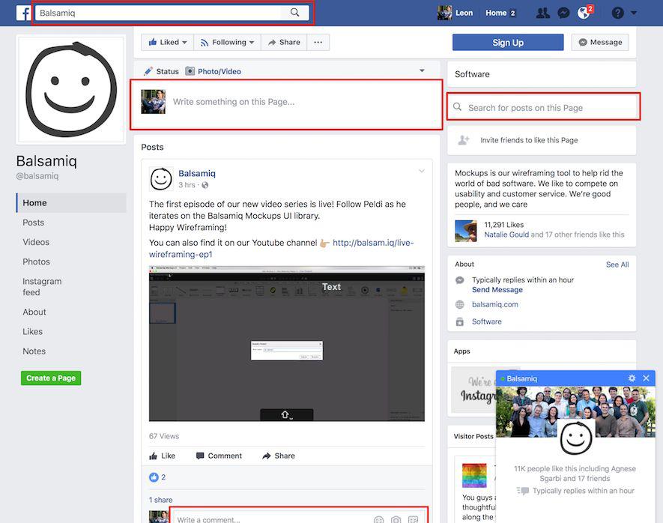663x523 pixels.
Task: Open the friend requests icon
Action: 542,13
